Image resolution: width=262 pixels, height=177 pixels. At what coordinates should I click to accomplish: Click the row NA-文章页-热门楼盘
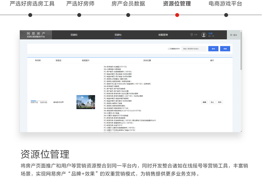coord(111,113)
